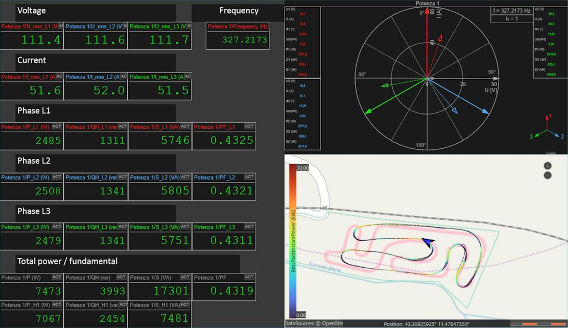Open the DataSources OpenStreetMap attribution link
This screenshot has height=328, width=568.
(x=314, y=324)
